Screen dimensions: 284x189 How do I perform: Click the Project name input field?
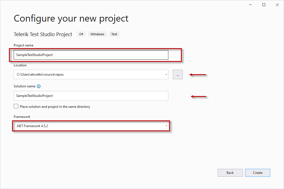click(x=91, y=55)
